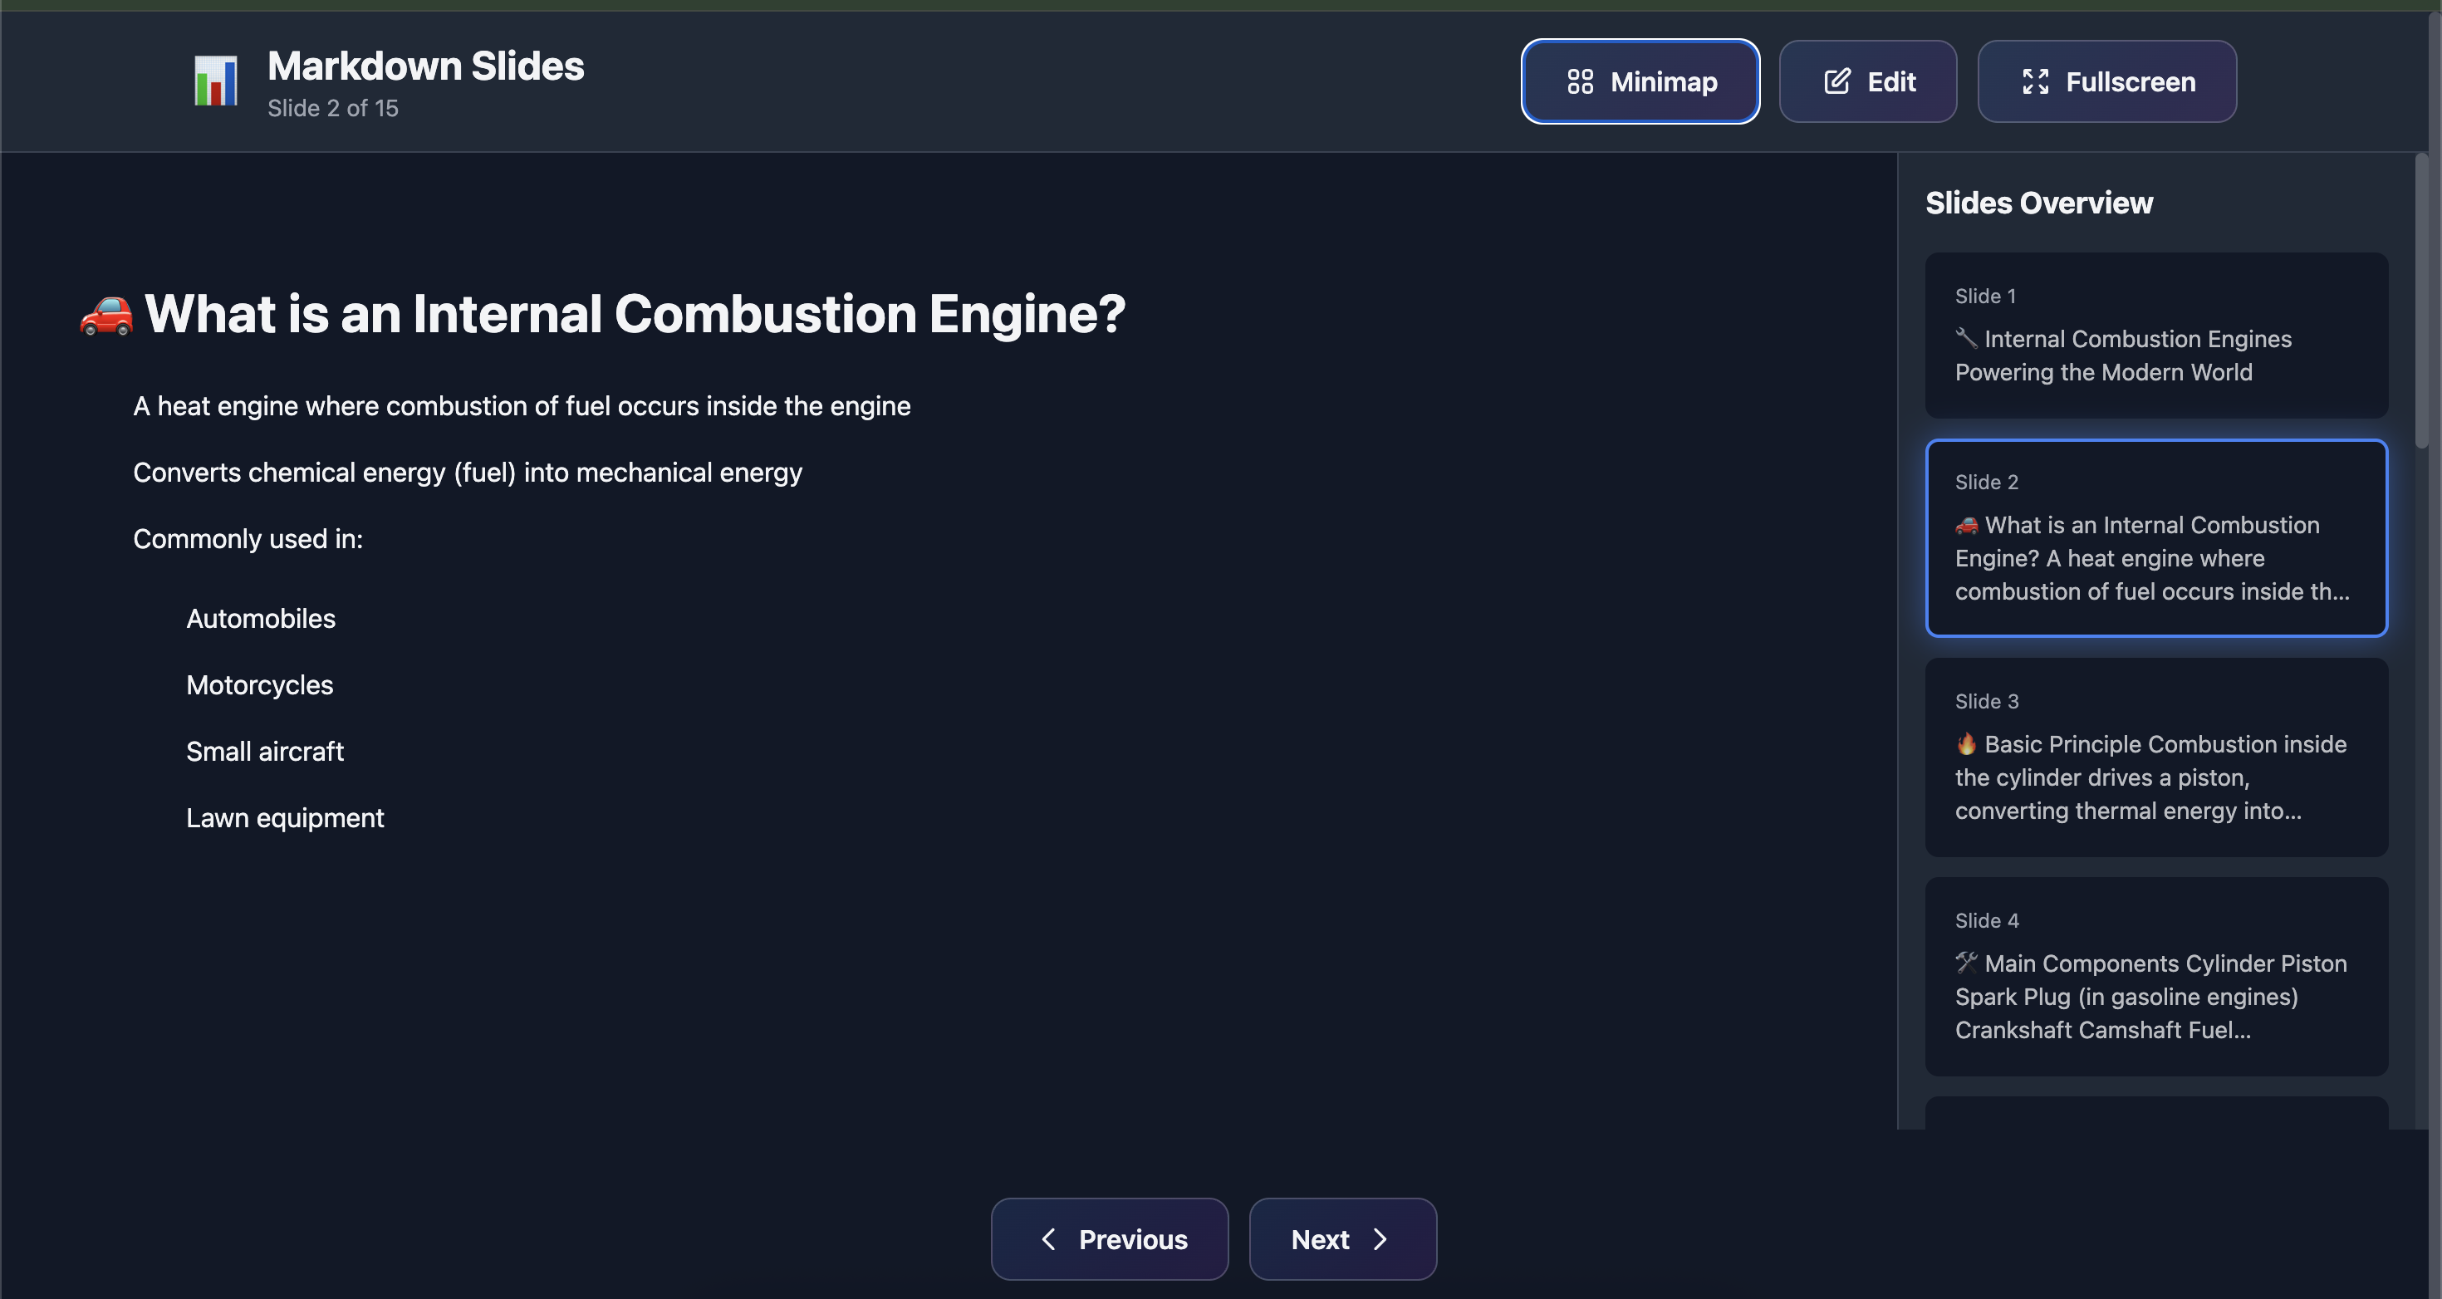The image size is (2442, 1299).
Task: Toggle the Minimap panel off
Action: coord(1640,81)
